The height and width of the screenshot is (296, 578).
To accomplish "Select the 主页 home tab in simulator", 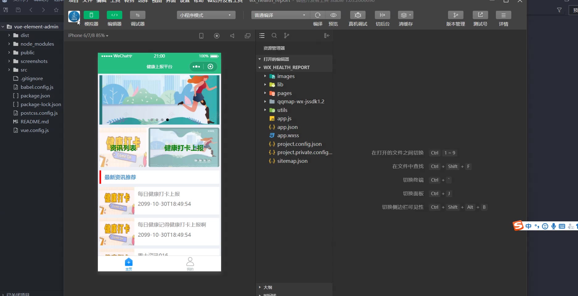I will (129, 264).
